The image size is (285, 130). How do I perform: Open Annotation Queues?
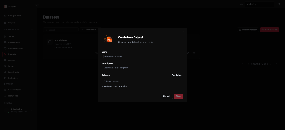pos(16,48)
